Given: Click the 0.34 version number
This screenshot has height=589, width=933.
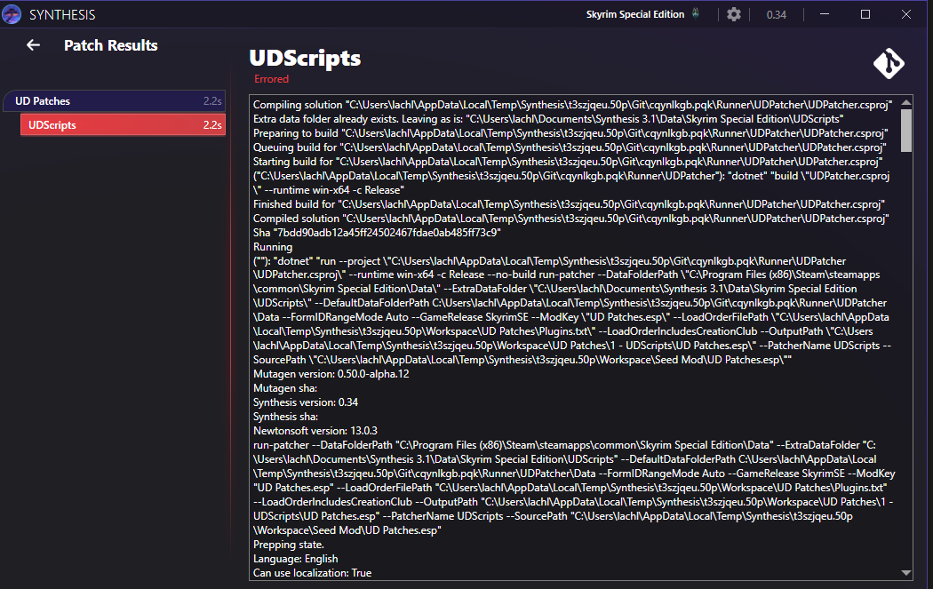Looking at the screenshot, I should [x=776, y=15].
